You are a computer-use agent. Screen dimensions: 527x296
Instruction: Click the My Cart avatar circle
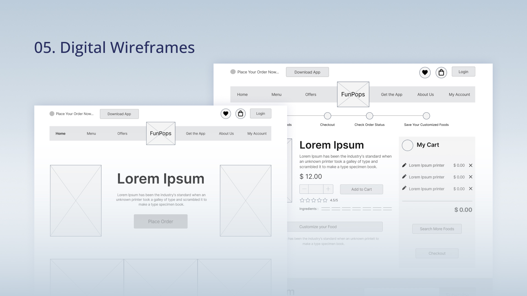coord(408,145)
